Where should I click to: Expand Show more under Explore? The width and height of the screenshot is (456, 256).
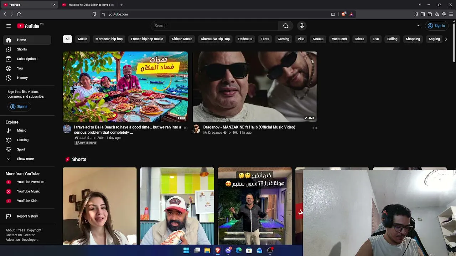(x=27, y=159)
